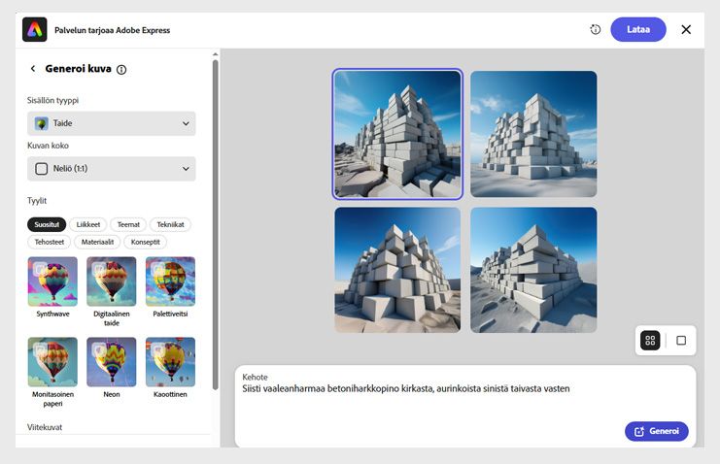The image size is (720, 464).
Task: Click the left panel vertical scrollbar
Action: click(x=216, y=225)
